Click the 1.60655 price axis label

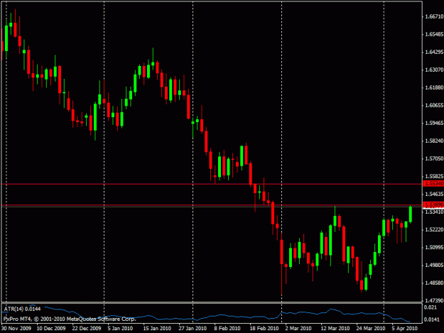click(x=434, y=105)
